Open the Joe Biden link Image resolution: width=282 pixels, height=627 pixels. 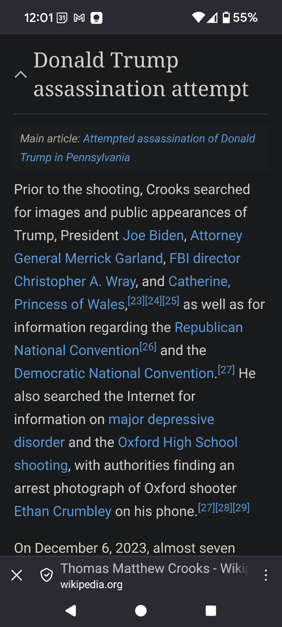[153, 235]
